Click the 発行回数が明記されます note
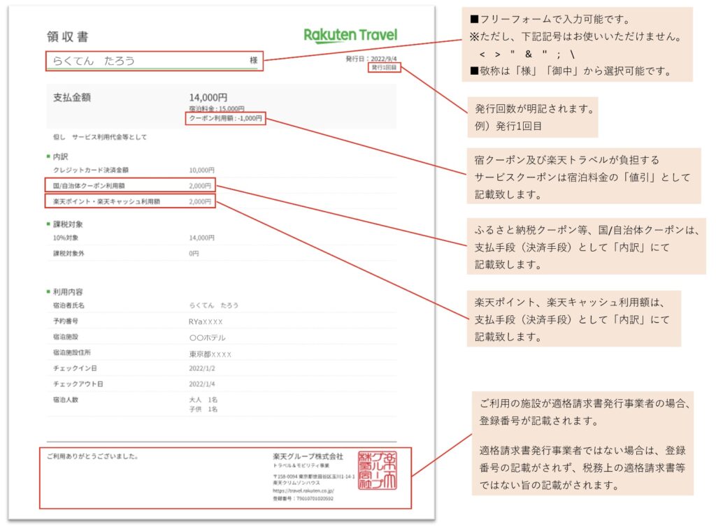The height and width of the screenshot is (529, 716). [532, 117]
